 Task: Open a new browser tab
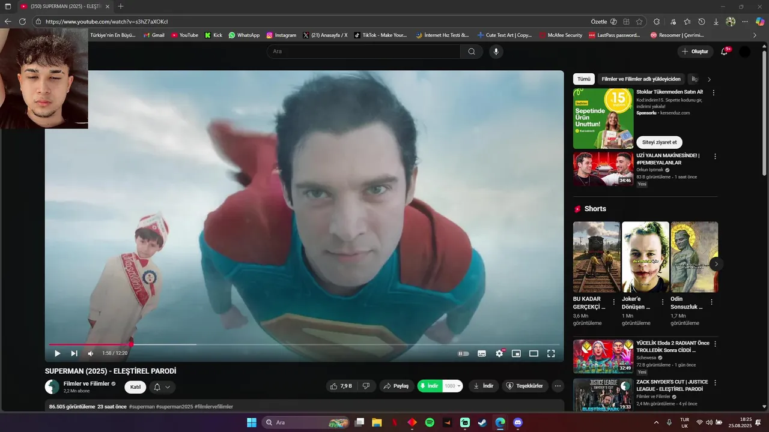(x=121, y=7)
